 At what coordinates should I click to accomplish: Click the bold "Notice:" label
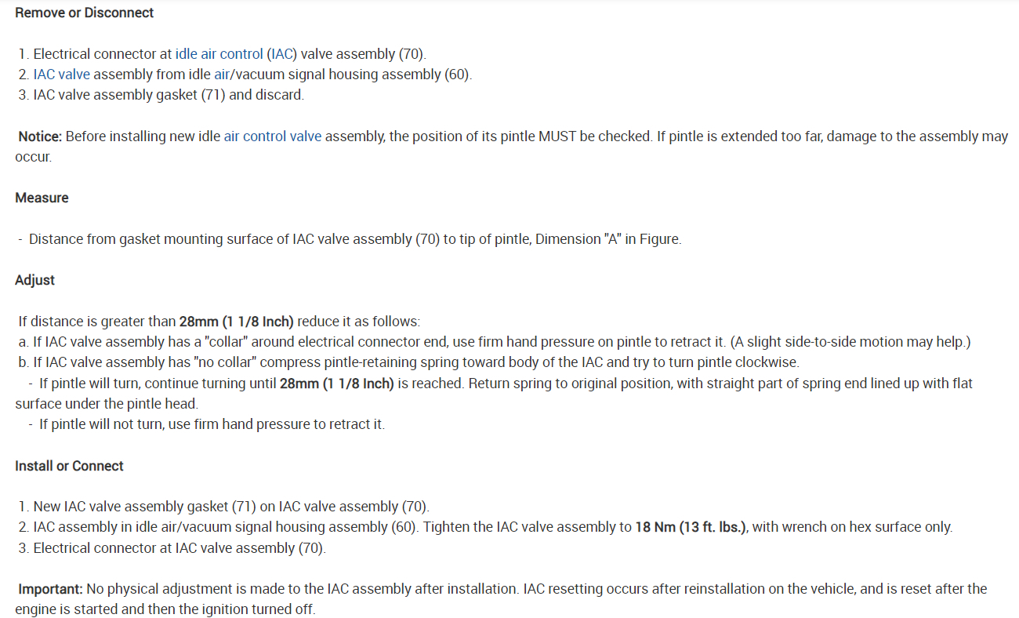click(x=40, y=136)
